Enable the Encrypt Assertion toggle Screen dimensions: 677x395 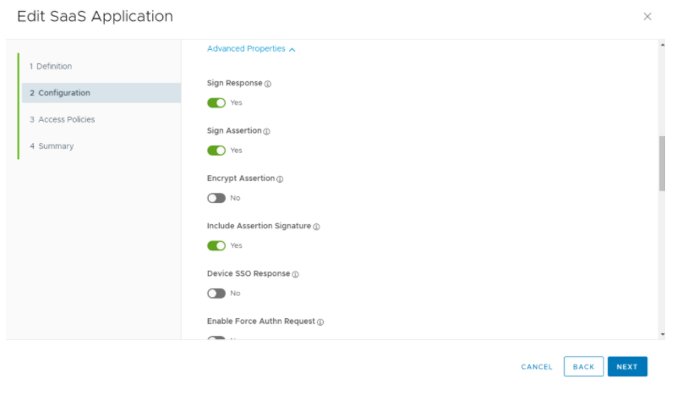click(x=216, y=198)
